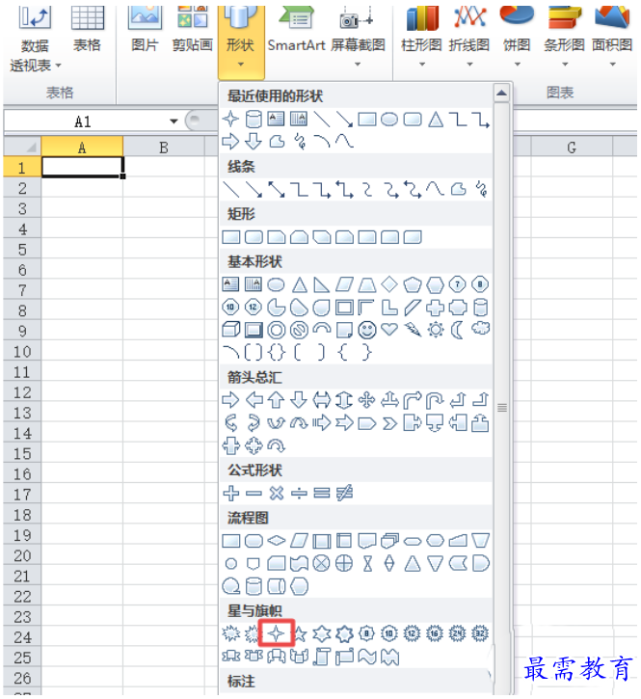This screenshot has width=641, height=699.
Task: Choose the multiply sign in 公式形状
Action: (x=277, y=493)
